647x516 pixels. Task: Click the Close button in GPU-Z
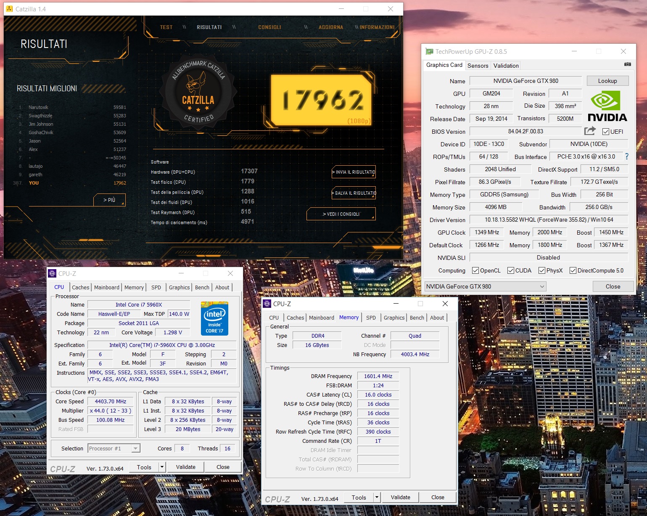point(613,286)
